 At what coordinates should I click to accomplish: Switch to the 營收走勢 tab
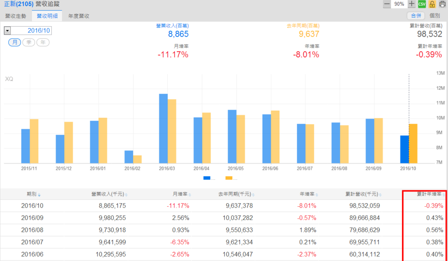click(x=16, y=16)
